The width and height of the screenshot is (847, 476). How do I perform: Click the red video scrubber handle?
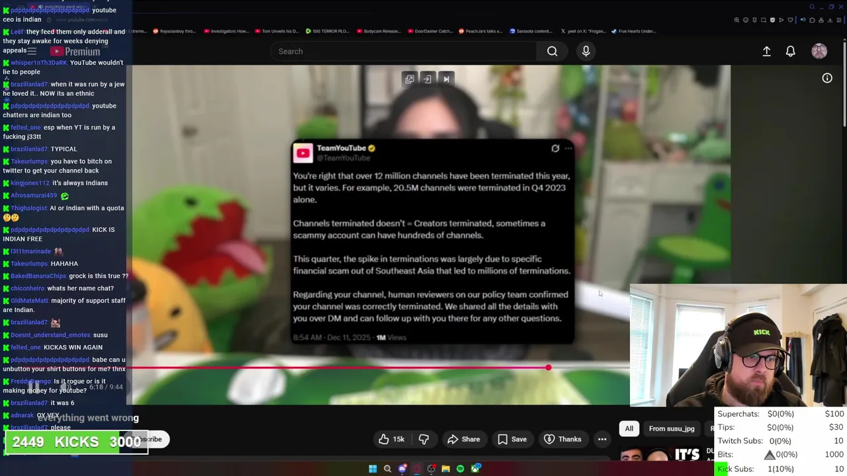coord(549,367)
